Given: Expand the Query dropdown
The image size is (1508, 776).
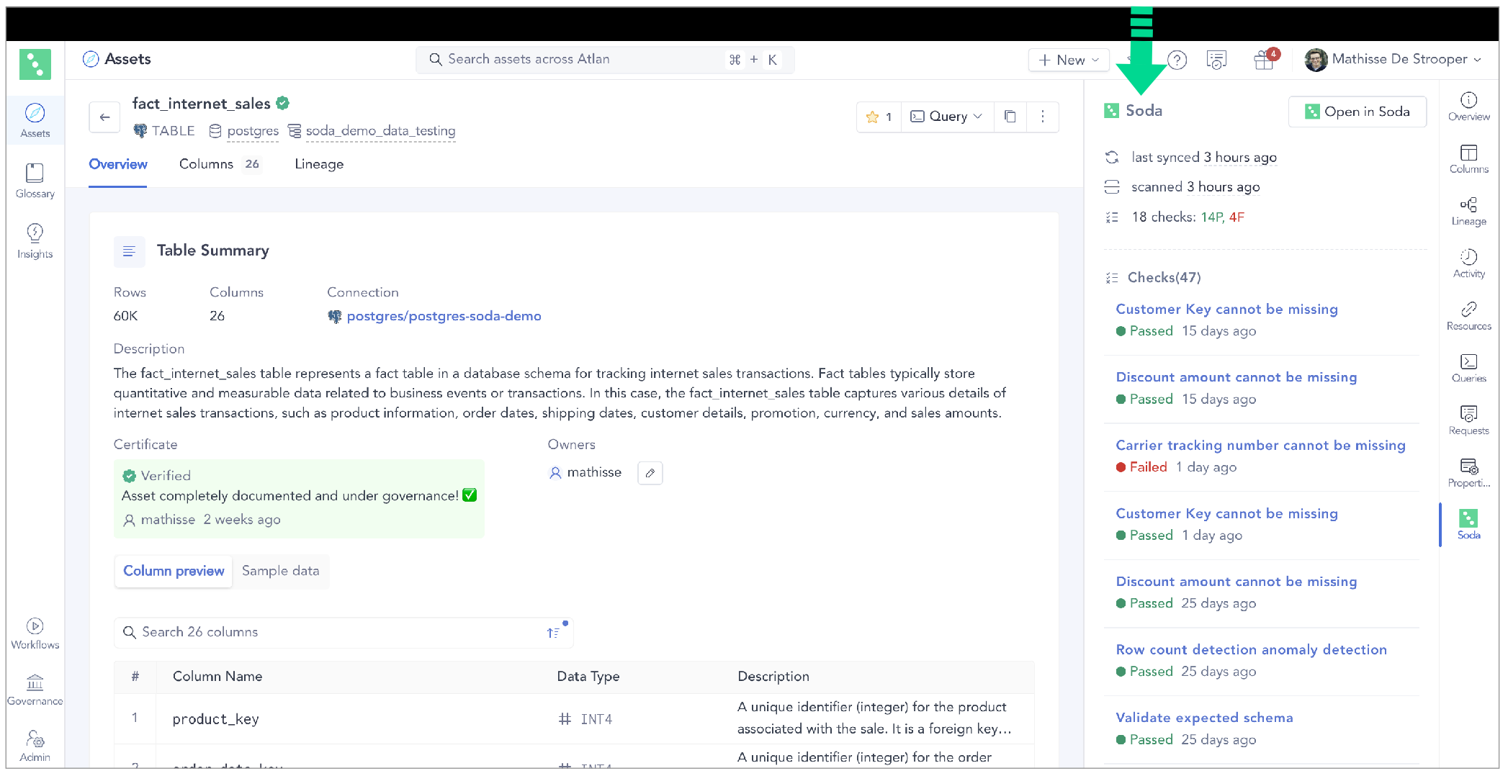Looking at the screenshot, I should click(x=946, y=117).
